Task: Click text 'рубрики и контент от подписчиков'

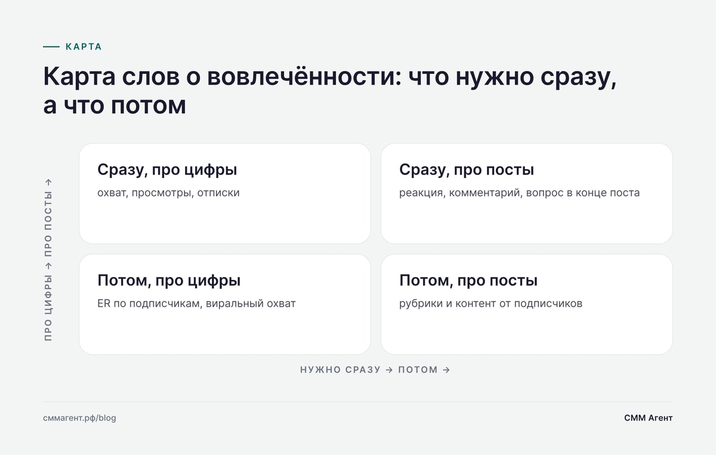Action: coord(490,304)
